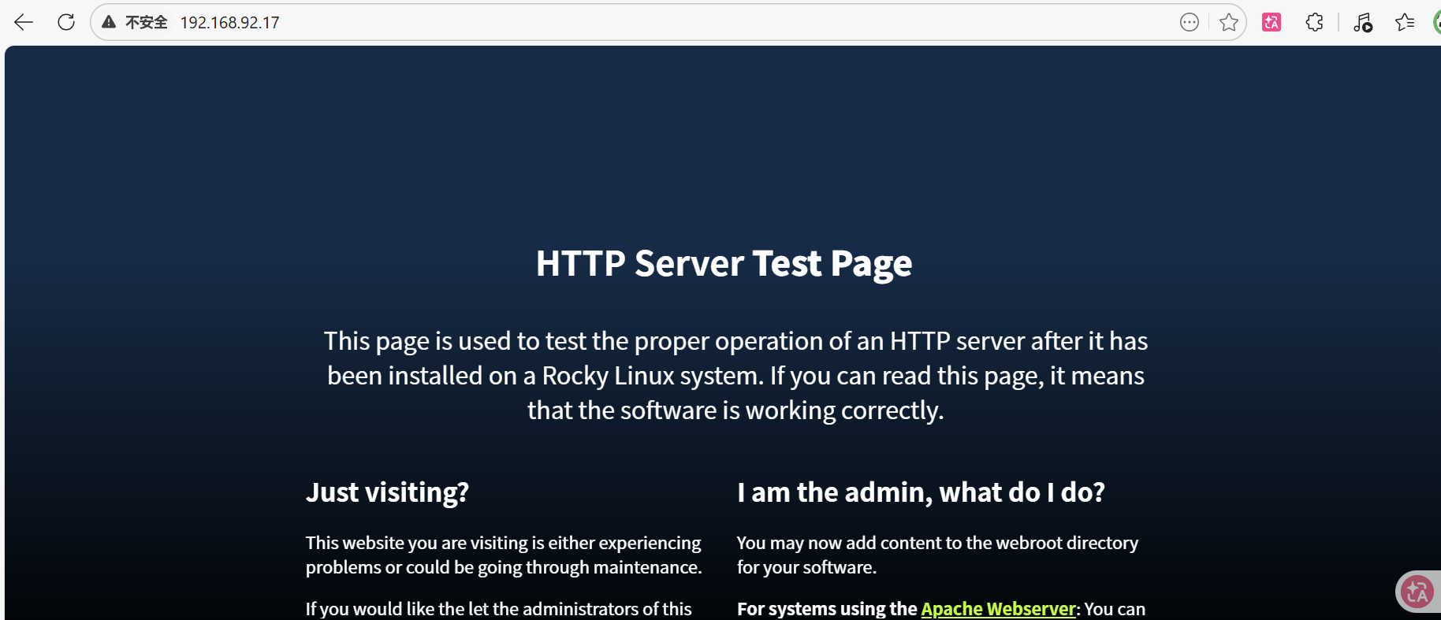Click text "You may now add content to the webroot"
This screenshot has height=620, width=1441.
[x=899, y=543]
